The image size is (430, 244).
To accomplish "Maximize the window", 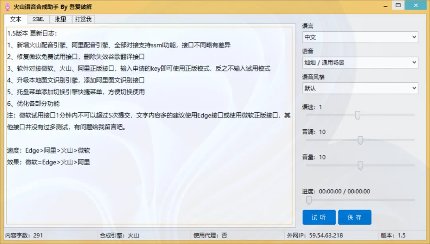I will [398, 6].
